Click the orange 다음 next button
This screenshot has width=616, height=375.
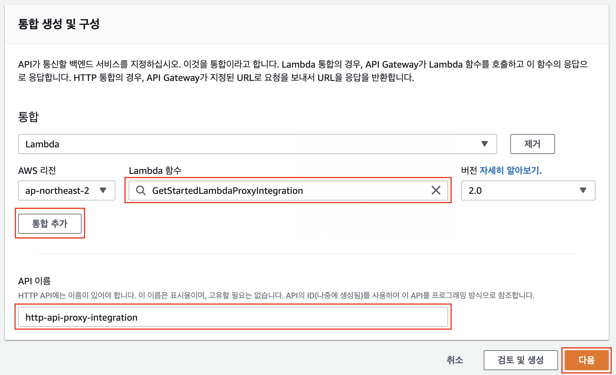tap(586, 360)
